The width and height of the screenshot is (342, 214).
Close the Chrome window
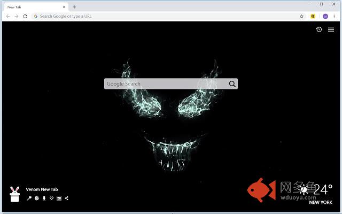pyautogui.click(x=333, y=4)
